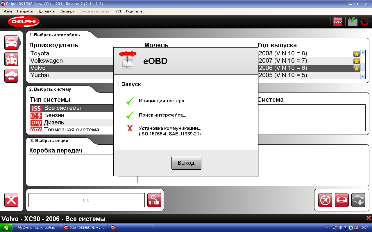Click the engine plus icon
Screen dimensions: 372x232
358,200
